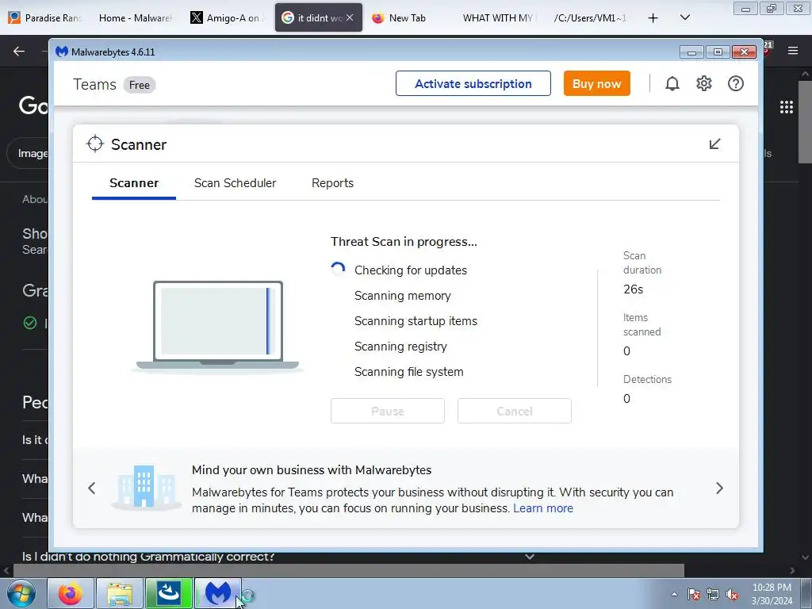
Task: Click the Scanner crosshair icon
Action: point(95,144)
